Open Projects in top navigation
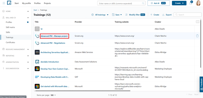203x98 pixels. [x=47, y=3]
